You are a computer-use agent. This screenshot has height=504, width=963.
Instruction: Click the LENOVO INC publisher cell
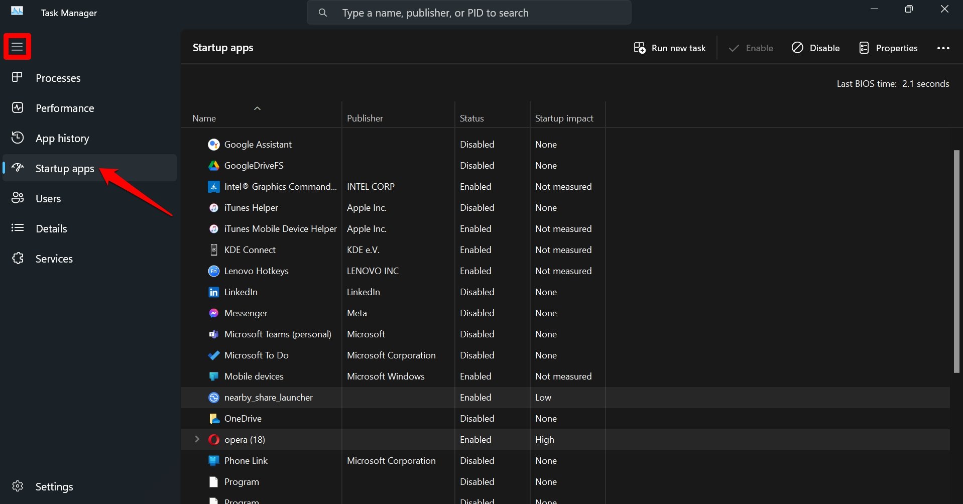click(x=373, y=271)
